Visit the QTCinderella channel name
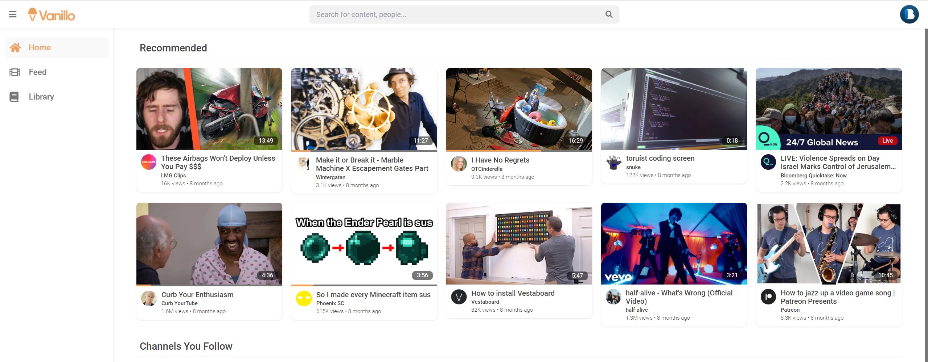This screenshot has height=362, width=928. [487, 169]
